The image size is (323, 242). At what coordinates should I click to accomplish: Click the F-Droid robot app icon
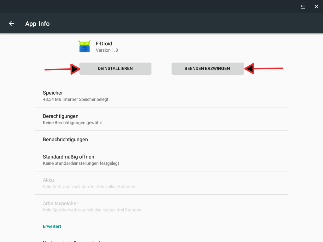click(x=85, y=46)
